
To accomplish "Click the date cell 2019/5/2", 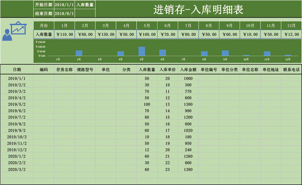I will pyautogui.click(x=17, y=105).
